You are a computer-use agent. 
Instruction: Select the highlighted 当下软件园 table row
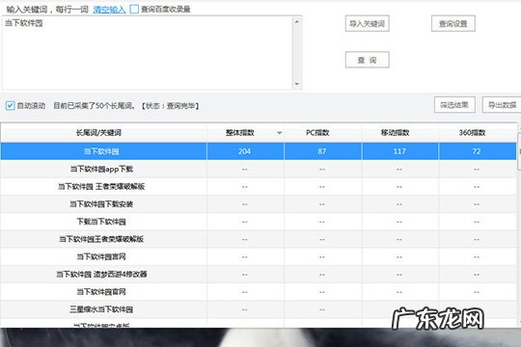coord(259,151)
